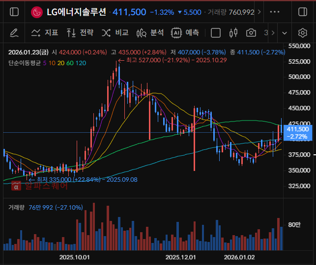
Task: Open the 전략 strategy menu
Action: click(80, 32)
